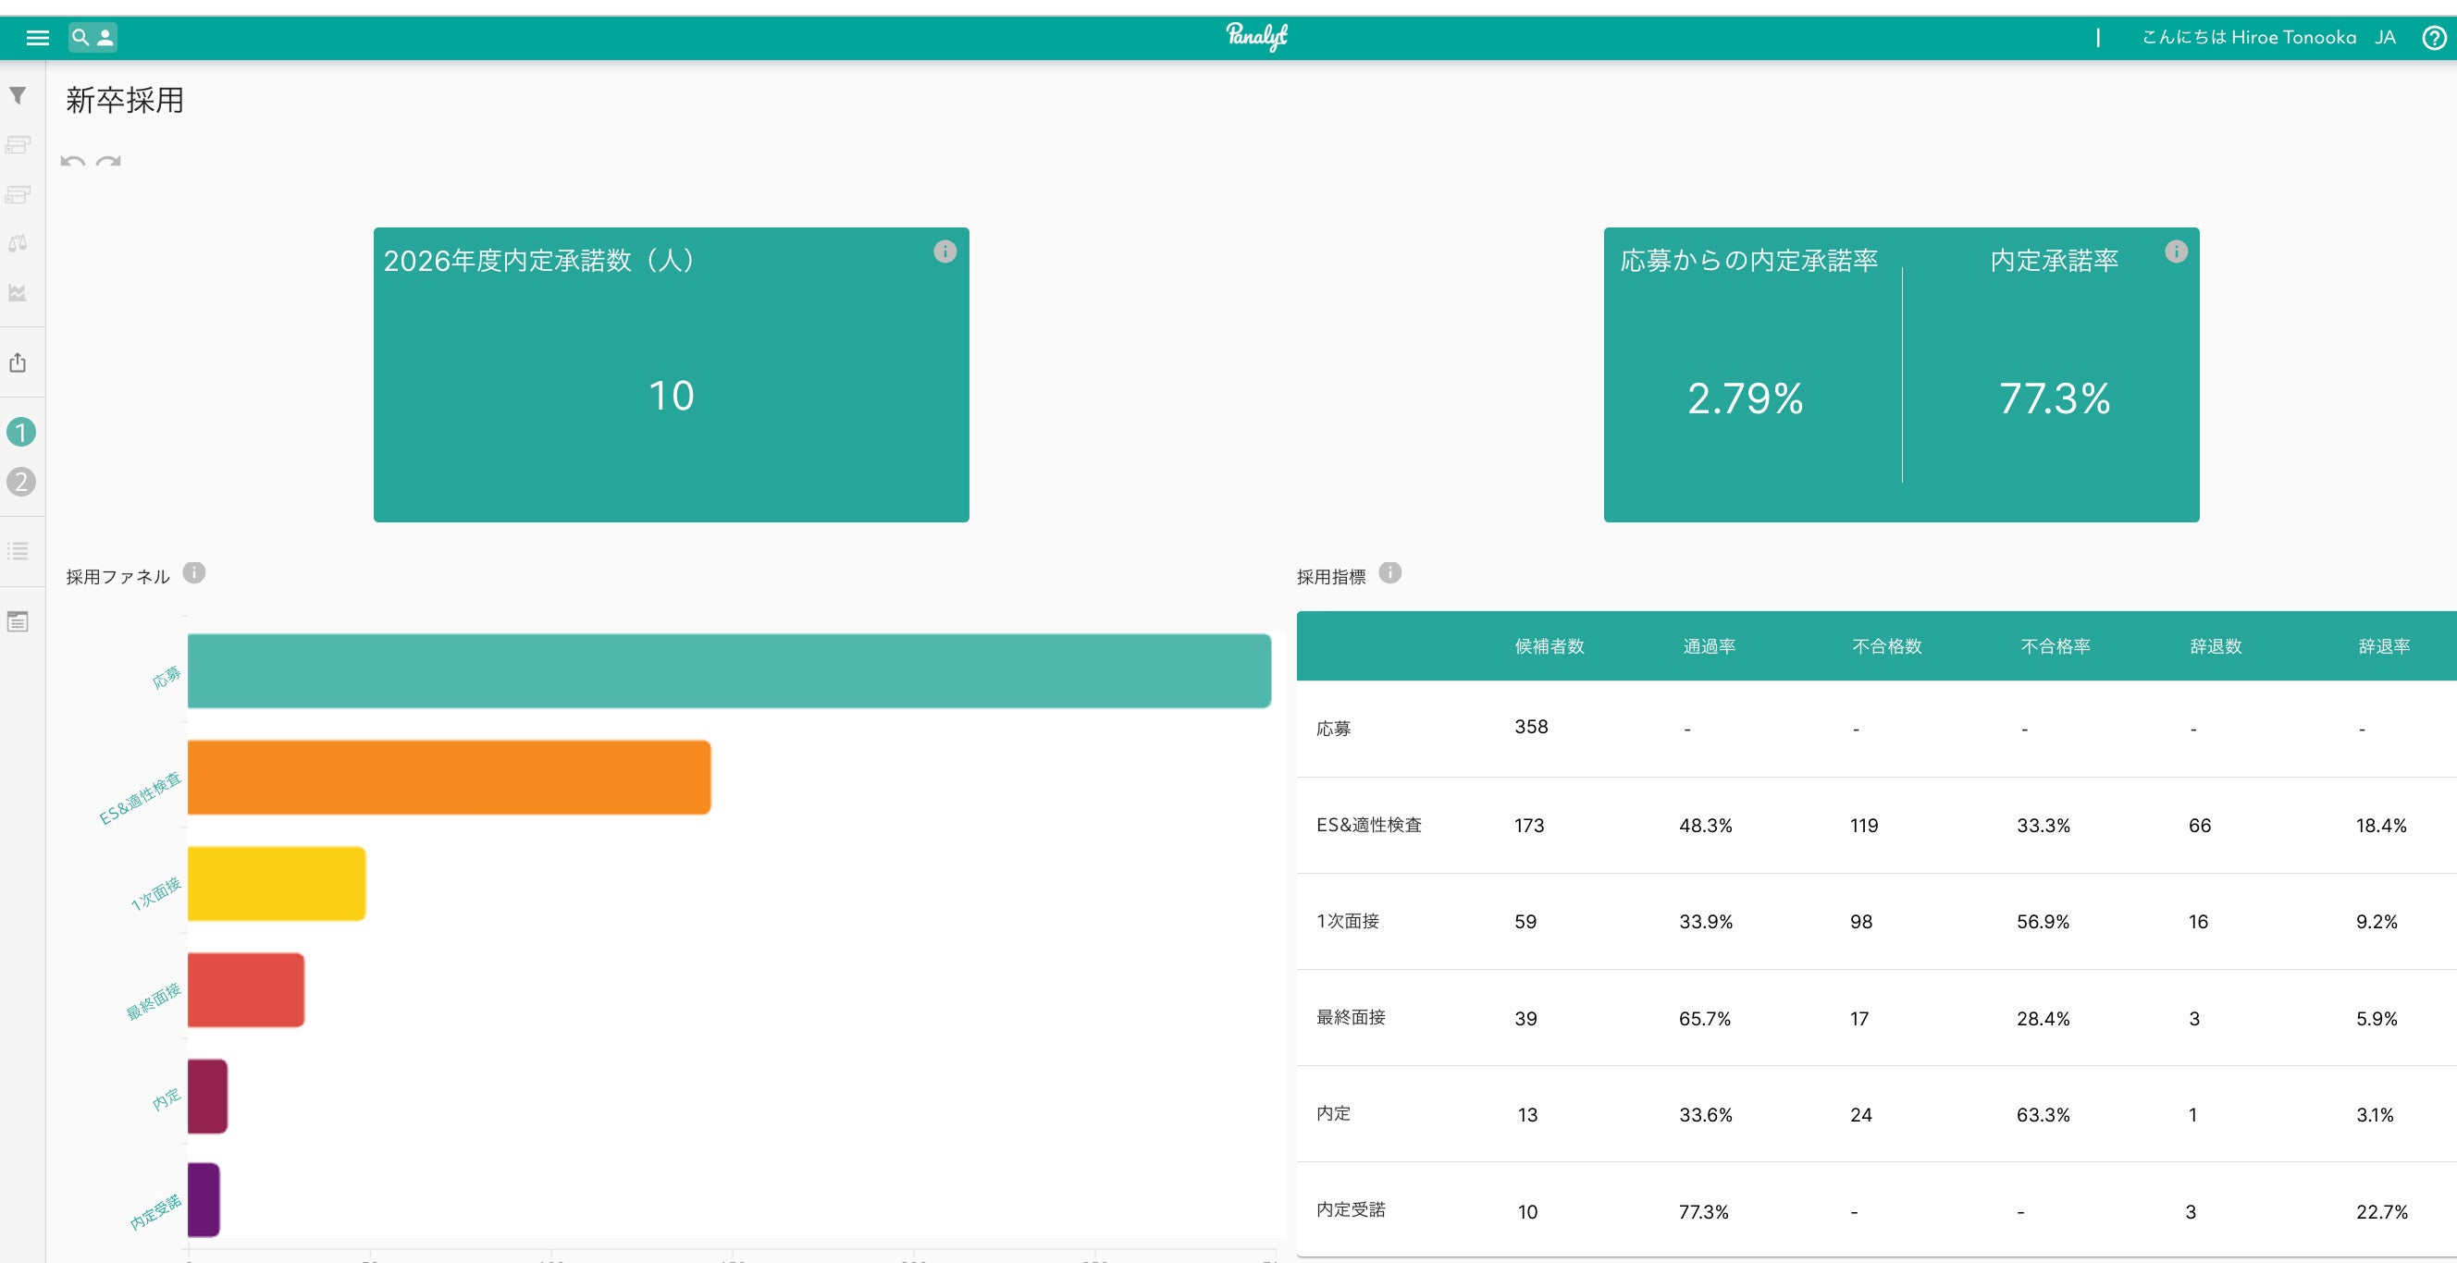Click the undo arrow
Viewport: 2457px width, 1263px height.
72,161
